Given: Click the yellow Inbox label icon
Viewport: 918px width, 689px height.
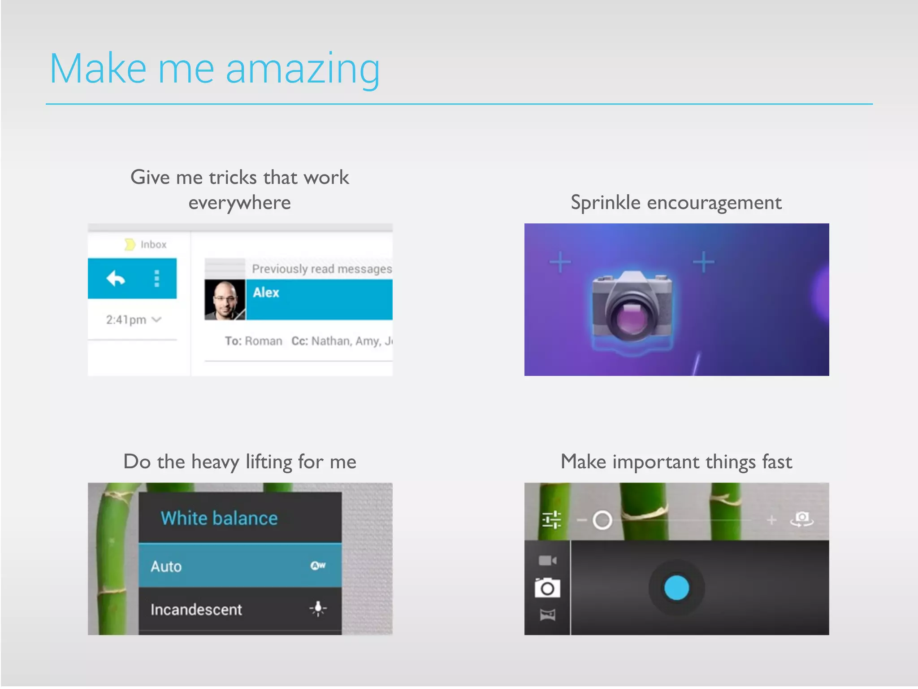Looking at the screenshot, I should (130, 244).
